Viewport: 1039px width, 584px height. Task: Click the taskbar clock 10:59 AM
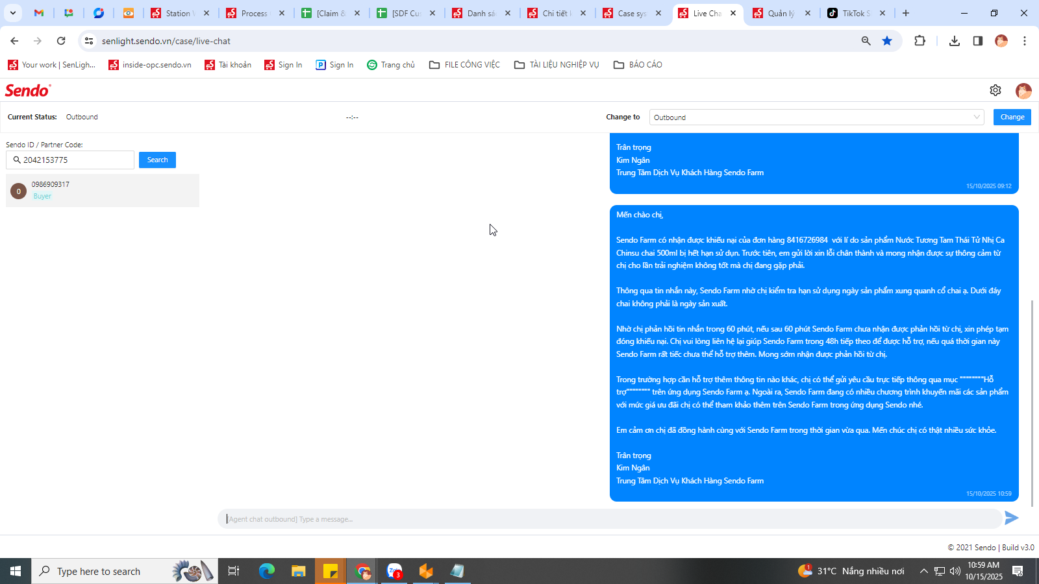pos(984,571)
